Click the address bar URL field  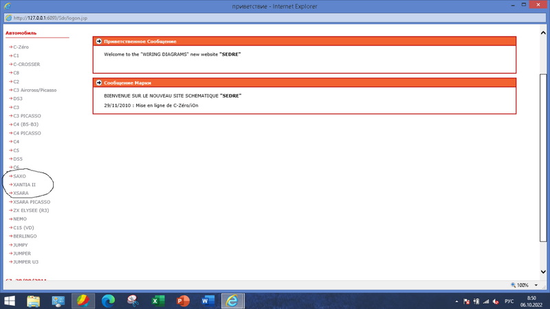[x=69, y=20]
